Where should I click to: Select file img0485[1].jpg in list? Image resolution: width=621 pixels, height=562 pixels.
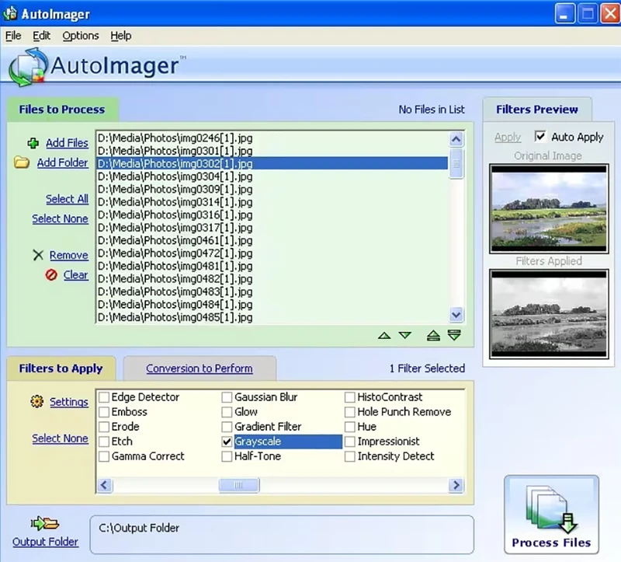coord(272,317)
